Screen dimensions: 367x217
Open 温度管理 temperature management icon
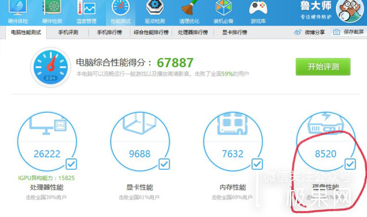(86, 12)
